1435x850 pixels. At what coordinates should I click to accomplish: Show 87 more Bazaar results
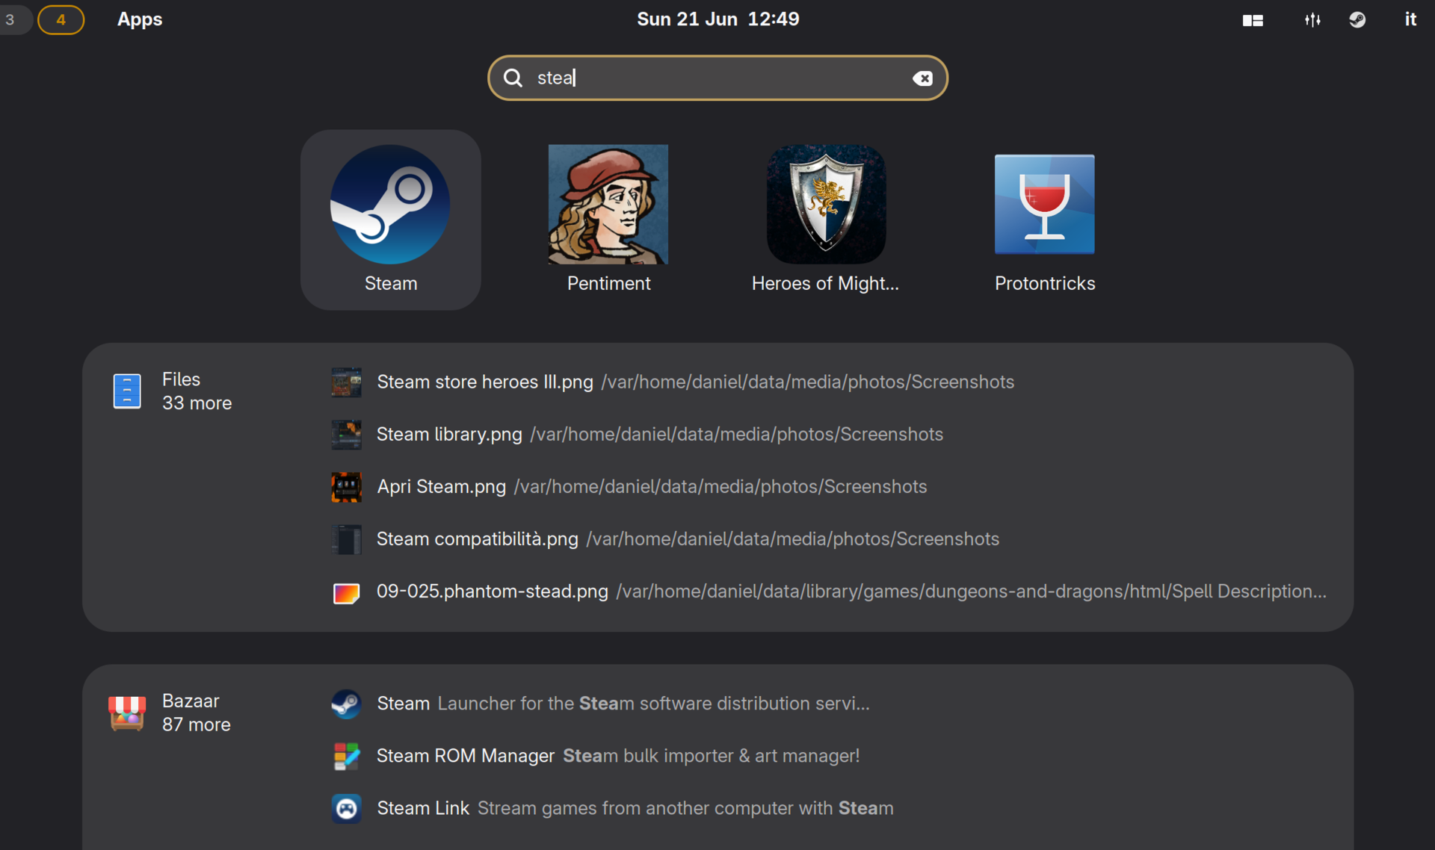tap(197, 725)
